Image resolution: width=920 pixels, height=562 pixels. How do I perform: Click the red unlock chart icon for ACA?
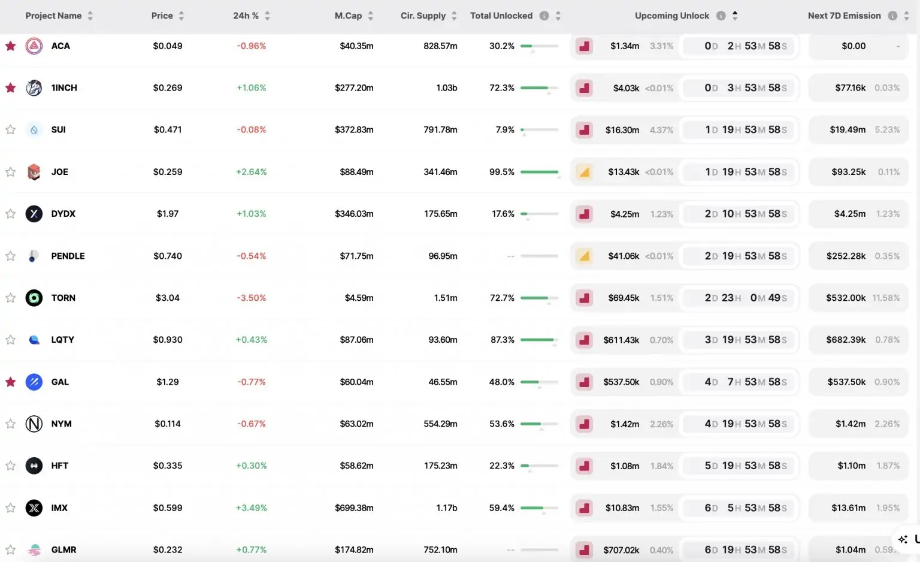click(x=584, y=46)
